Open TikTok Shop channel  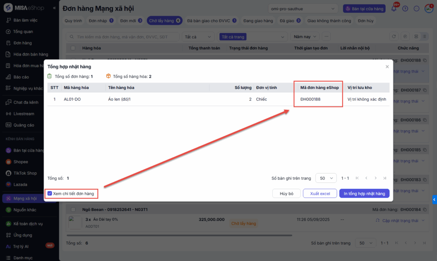25,173
